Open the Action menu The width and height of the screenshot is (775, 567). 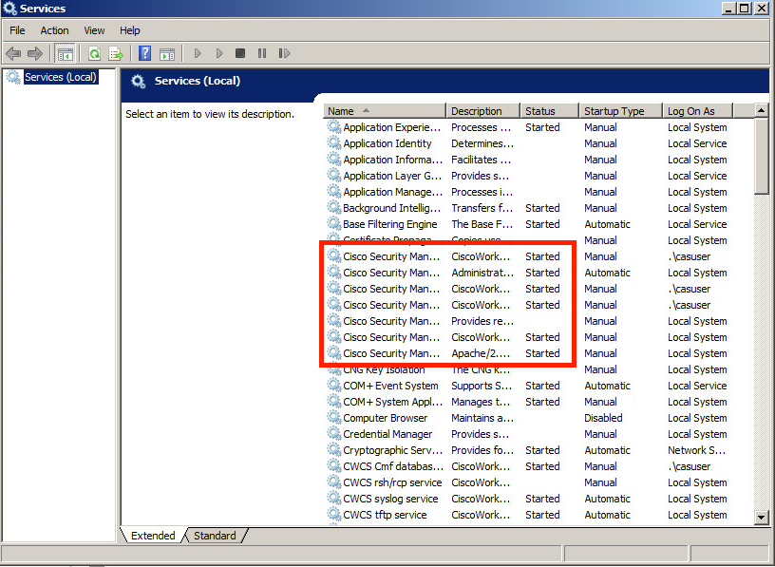coord(54,30)
